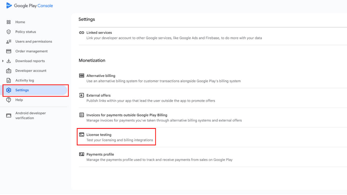Click the Home grid icon
Image resolution: width=347 pixels, height=195 pixels.
pyautogui.click(x=9, y=22)
